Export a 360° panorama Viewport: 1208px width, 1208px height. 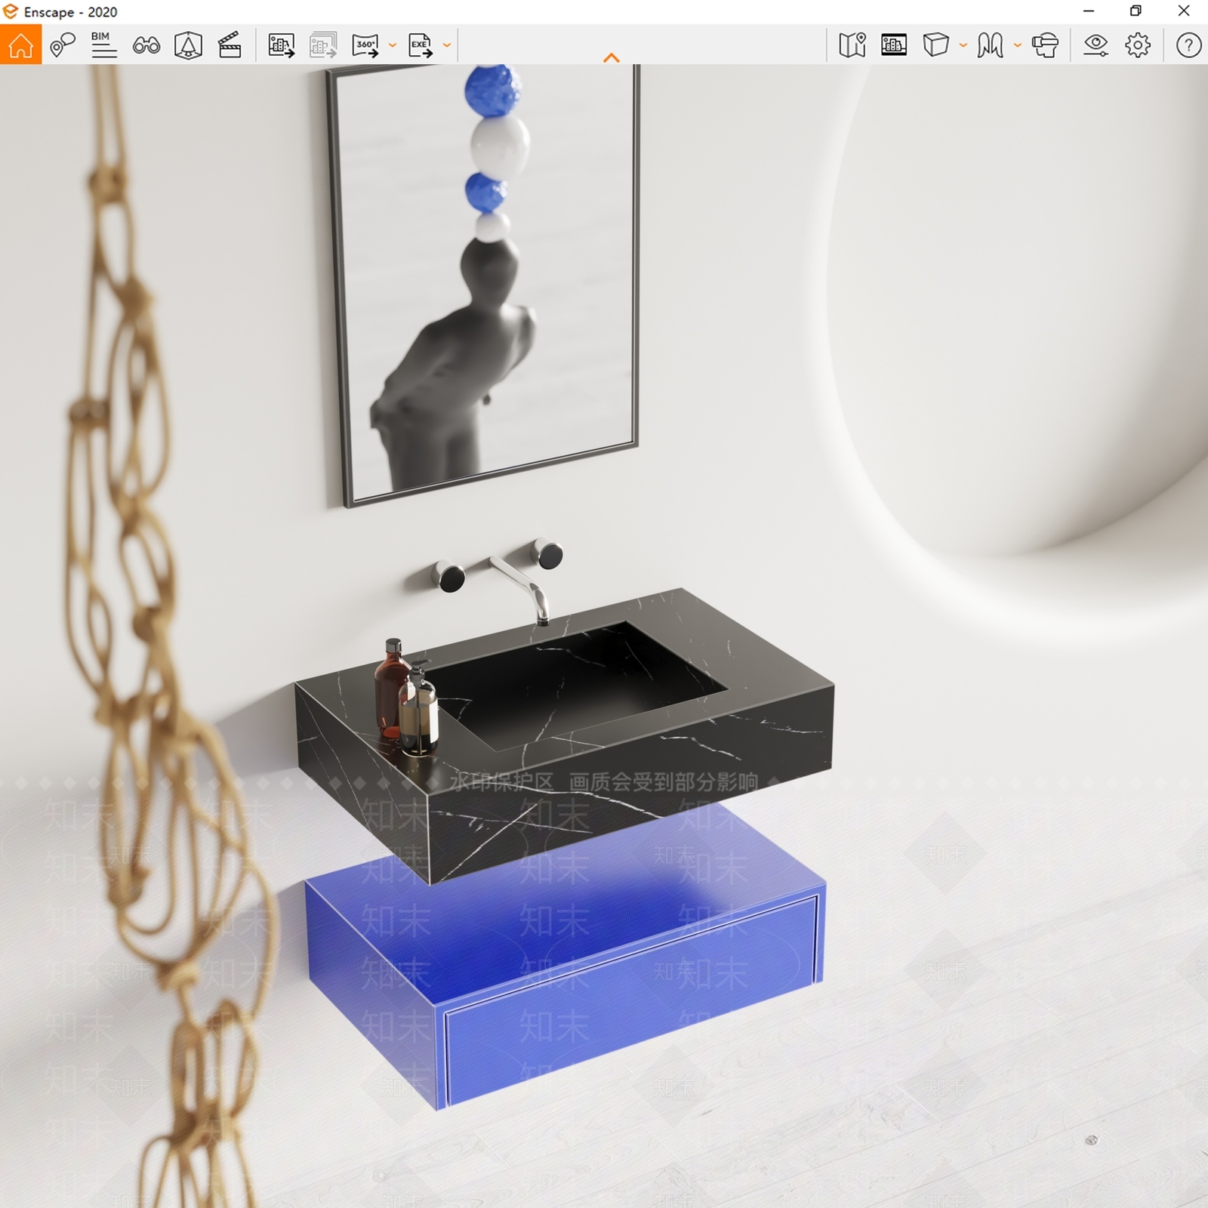click(x=365, y=45)
